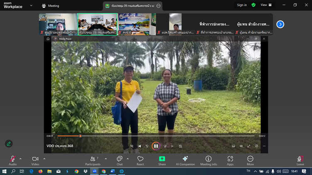Open the Chat panel
Viewport: 312px width, 175px height.
coord(119,161)
